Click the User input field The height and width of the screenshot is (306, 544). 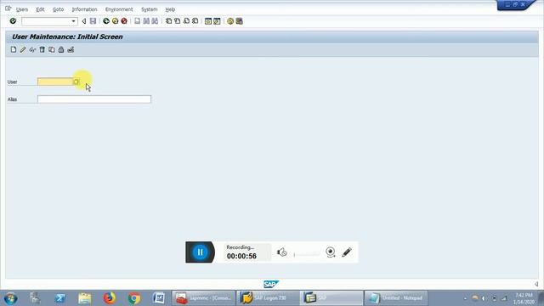55,82
